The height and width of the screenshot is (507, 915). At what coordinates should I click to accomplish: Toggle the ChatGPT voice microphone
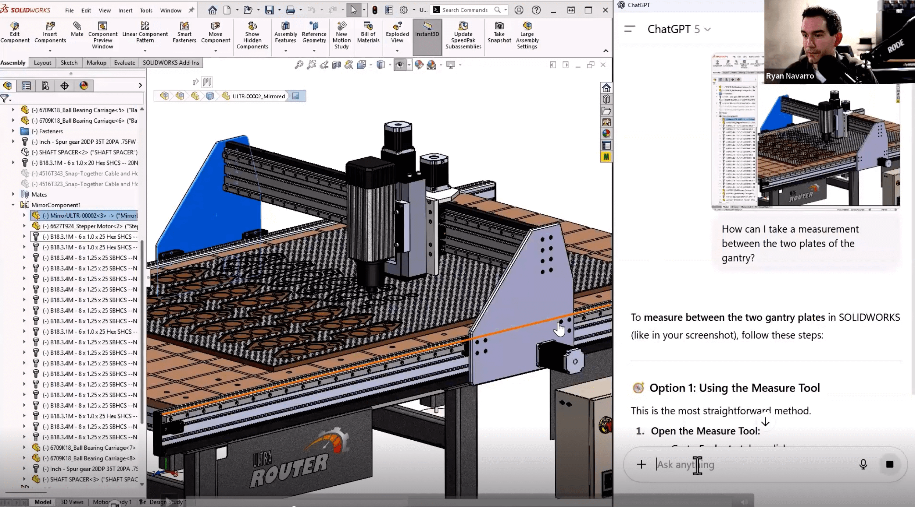point(863,464)
